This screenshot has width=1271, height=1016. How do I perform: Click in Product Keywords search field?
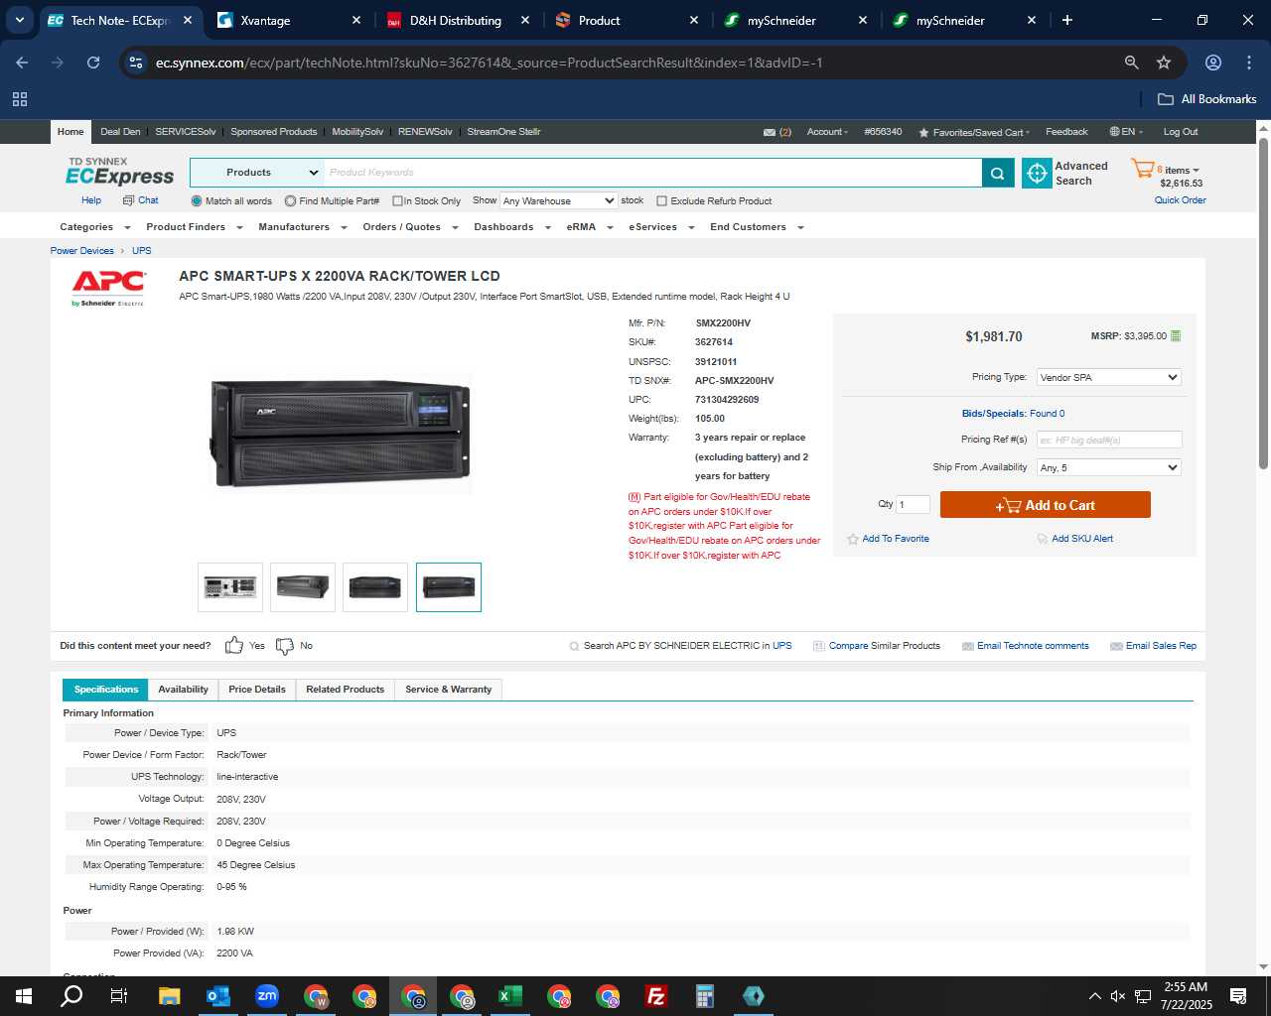(x=652, y=173)
